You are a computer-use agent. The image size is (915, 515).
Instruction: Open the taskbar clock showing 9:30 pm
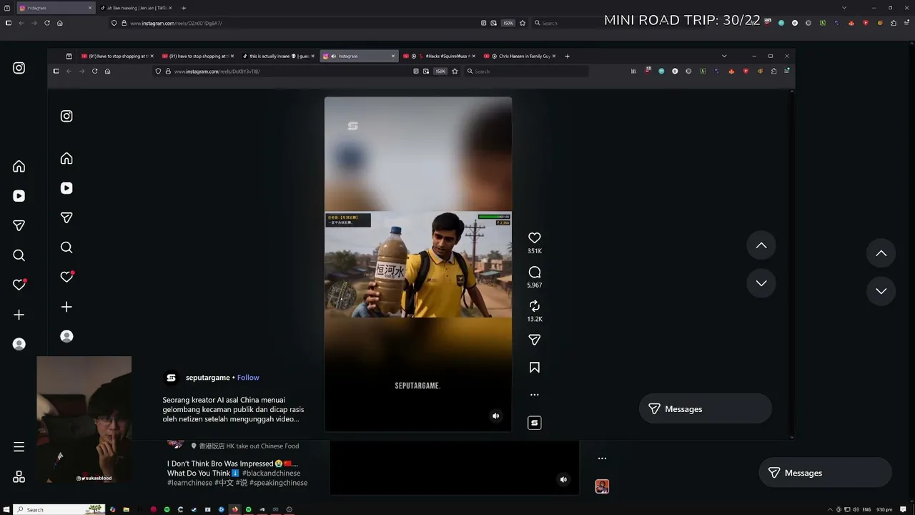884,509
